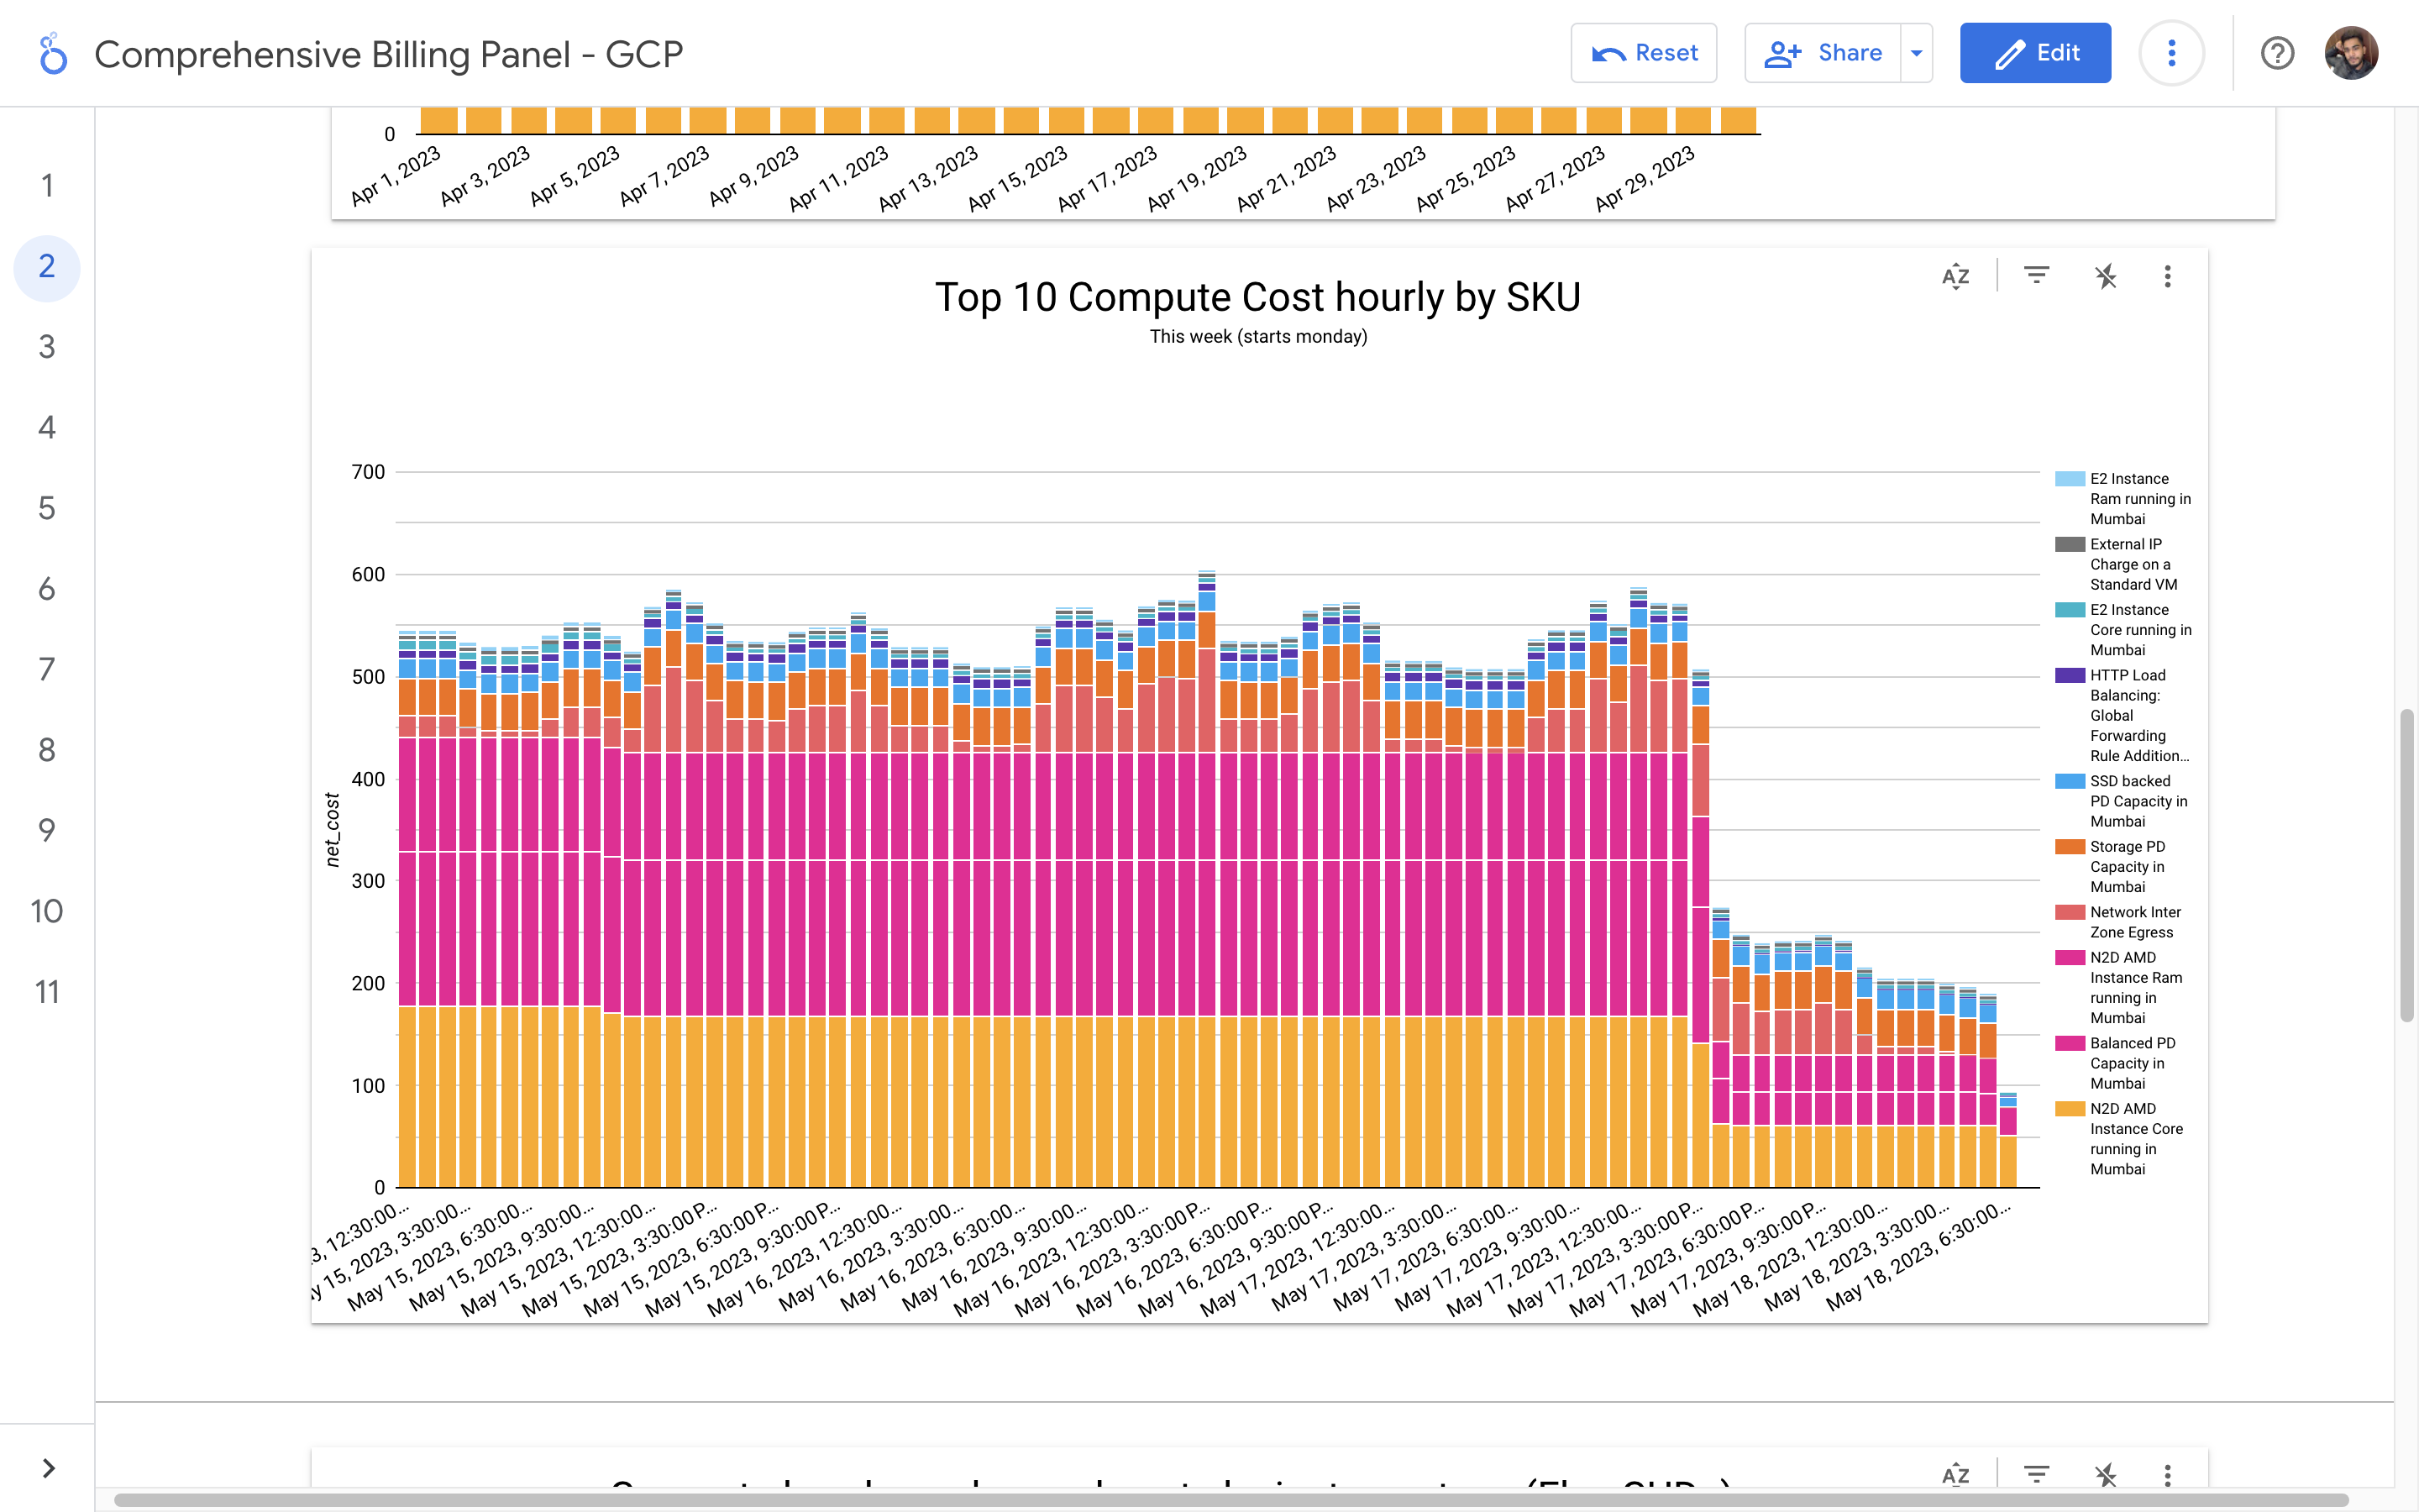The width and height of the screenshot is (2419, 1512).
Task: Click the sort A-Z icon on the SKU chart
Action: coord(1955,276)
